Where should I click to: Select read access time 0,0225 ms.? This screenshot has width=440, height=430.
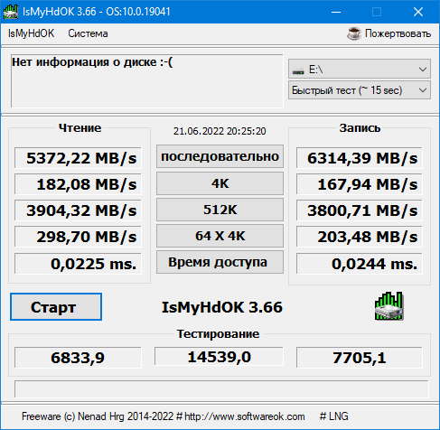[x=78, y=264]
